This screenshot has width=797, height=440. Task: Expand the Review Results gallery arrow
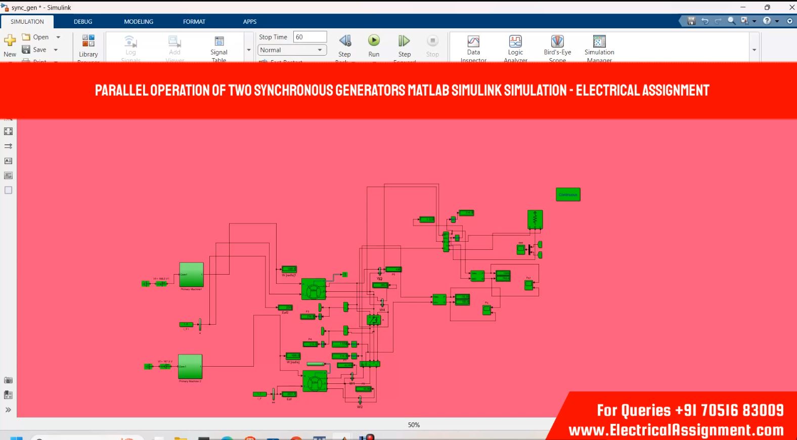tap(754, 50)
